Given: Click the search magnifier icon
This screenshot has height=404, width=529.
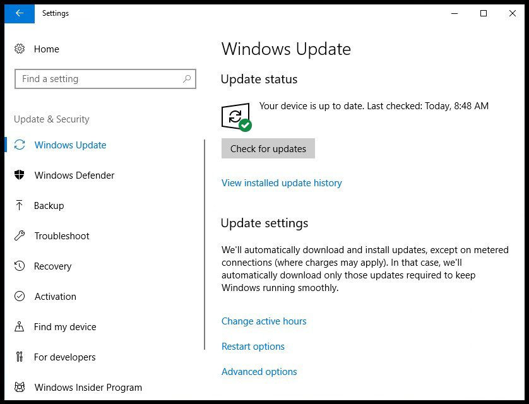Looking at the screenshot, I should [x=186, y=79].
